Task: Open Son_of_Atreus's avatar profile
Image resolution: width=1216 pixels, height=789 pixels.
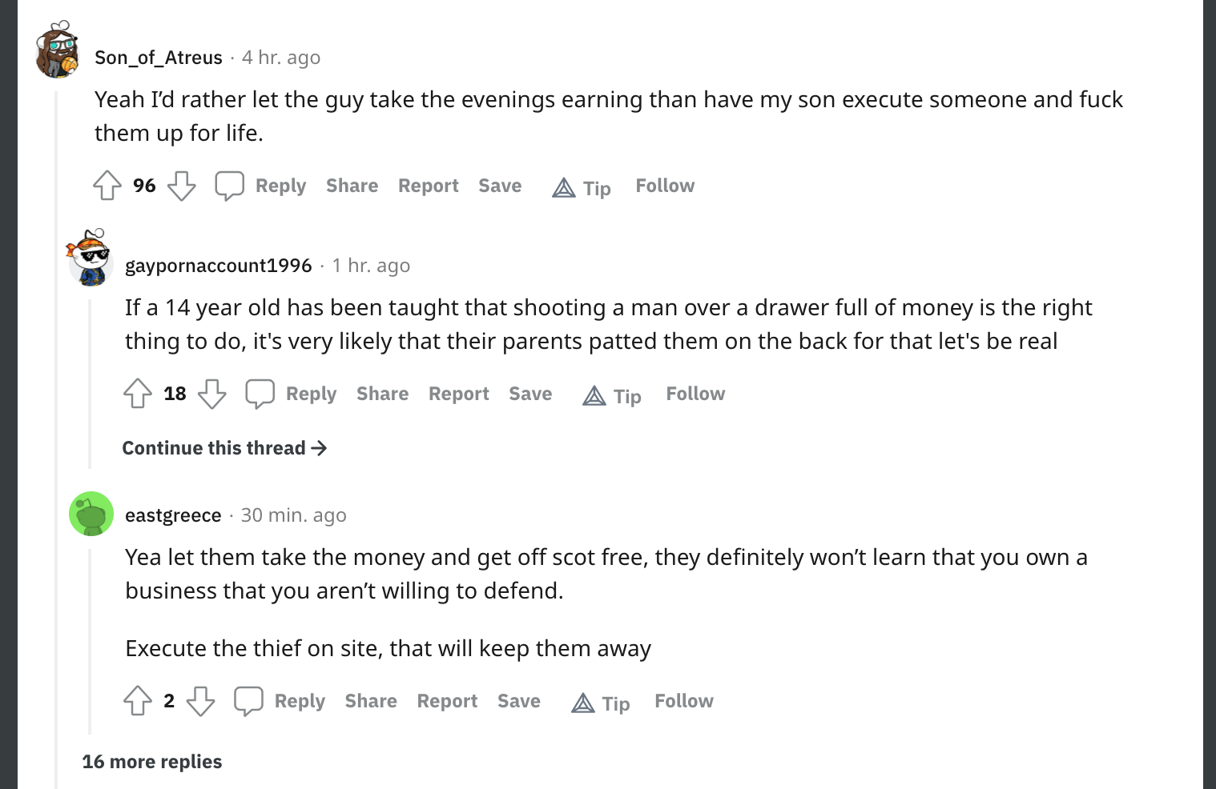Action: point(58,50)
